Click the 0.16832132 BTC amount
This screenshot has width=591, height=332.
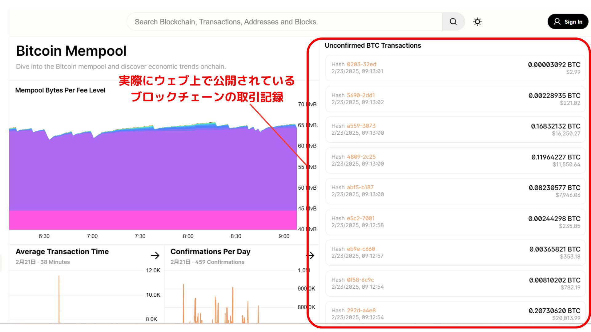(556, 126)
